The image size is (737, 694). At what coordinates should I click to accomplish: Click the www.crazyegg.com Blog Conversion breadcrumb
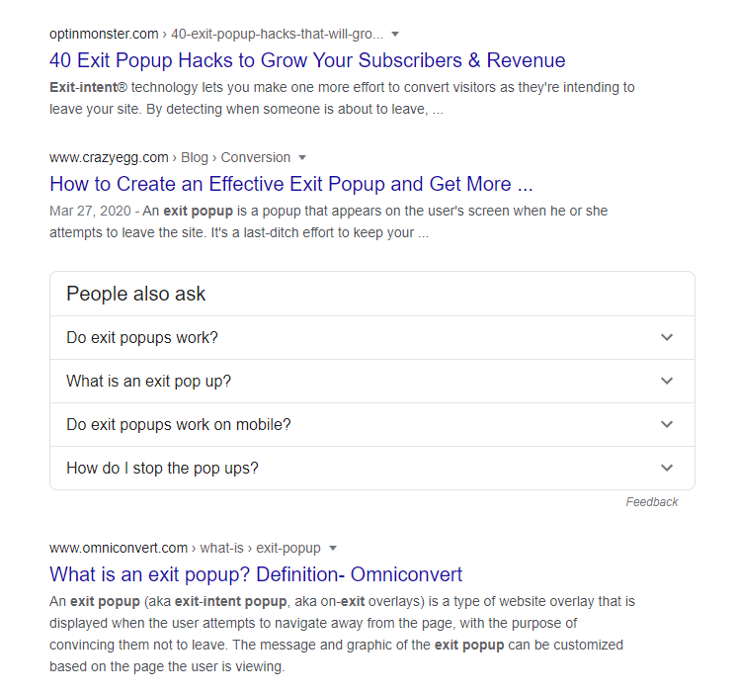(x=170, y=157)
